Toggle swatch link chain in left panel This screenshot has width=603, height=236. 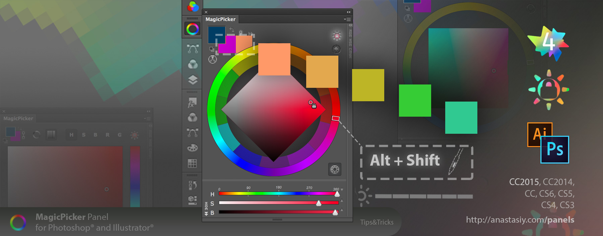23,135
